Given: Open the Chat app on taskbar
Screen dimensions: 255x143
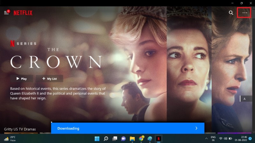Looking at the screenshot, I should pyautogui.click(x=123, y=139).
